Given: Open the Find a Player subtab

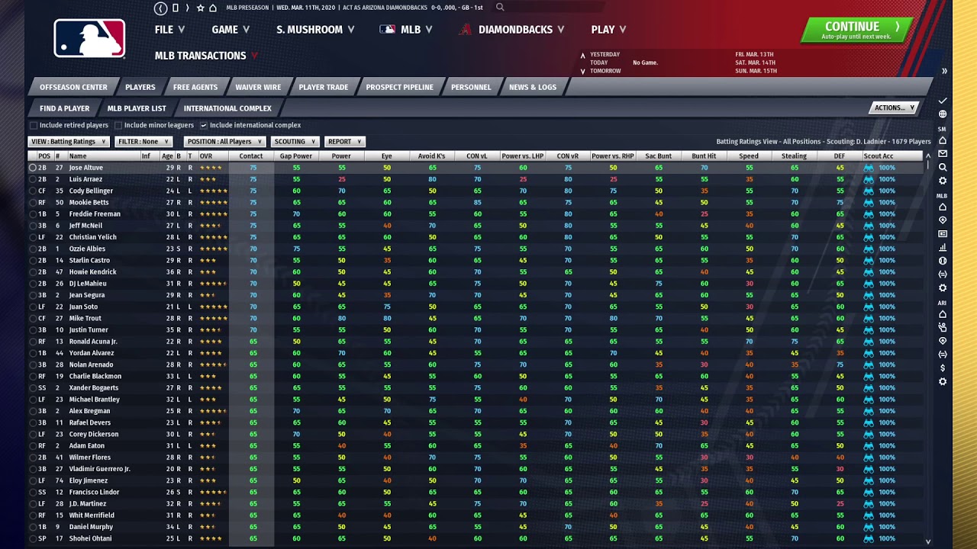Looking at the screenshot, I should click(64, 108).
